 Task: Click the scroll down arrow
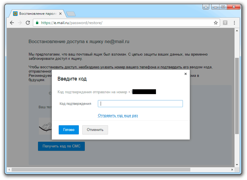click(x=237, y=165)
